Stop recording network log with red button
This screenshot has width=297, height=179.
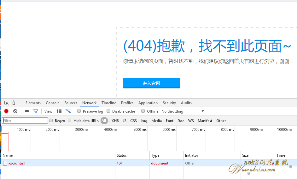[6, 111]
